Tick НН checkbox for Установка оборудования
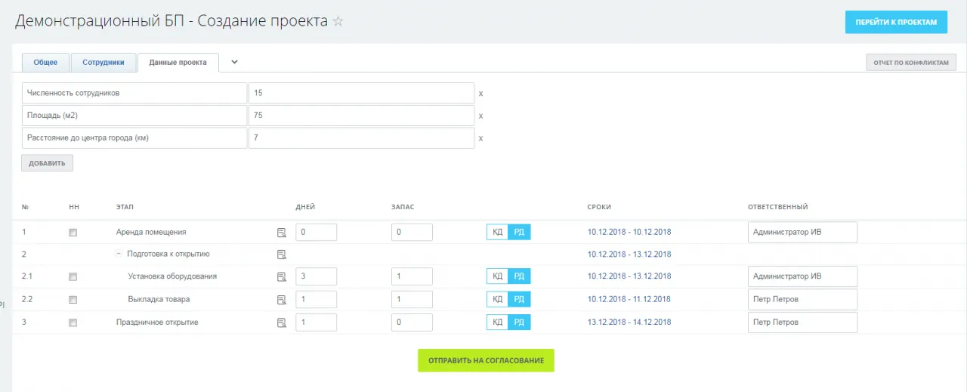 [73, 277]
